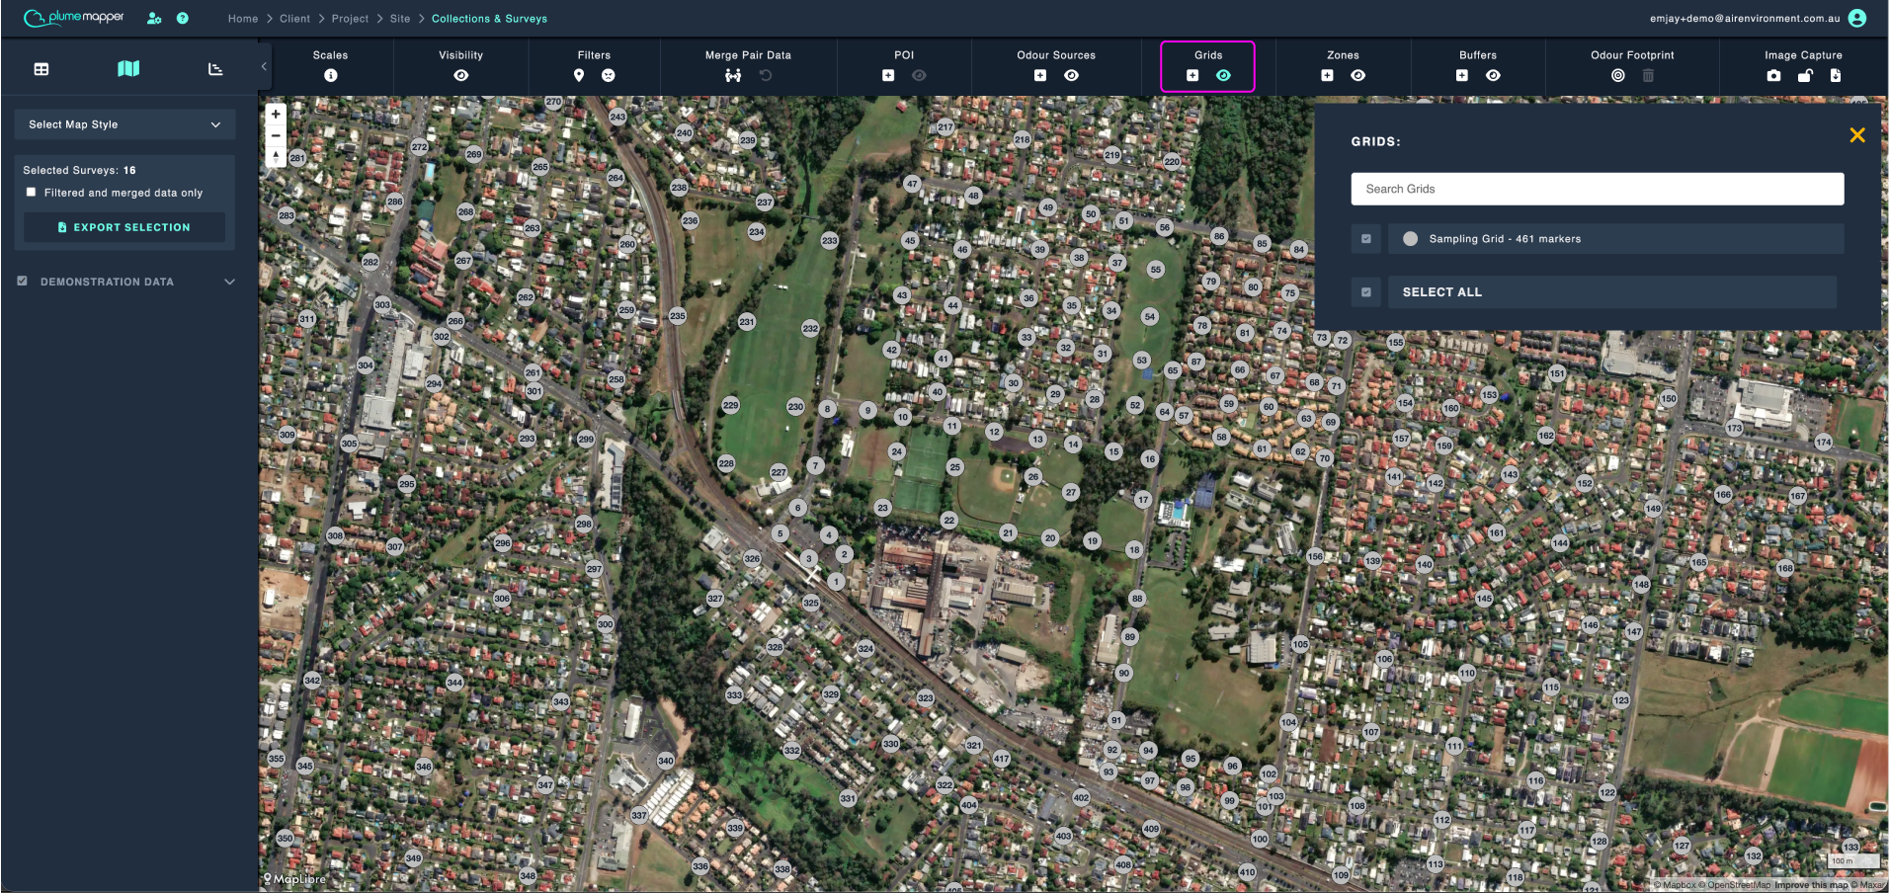Add a new Odour Source
Viewport: 1890px width, 893px height.
tap(1040, 75)
